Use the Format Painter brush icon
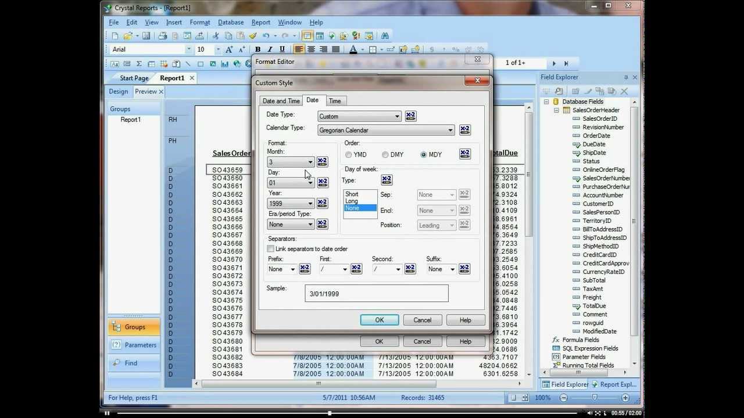 [253, 36]
